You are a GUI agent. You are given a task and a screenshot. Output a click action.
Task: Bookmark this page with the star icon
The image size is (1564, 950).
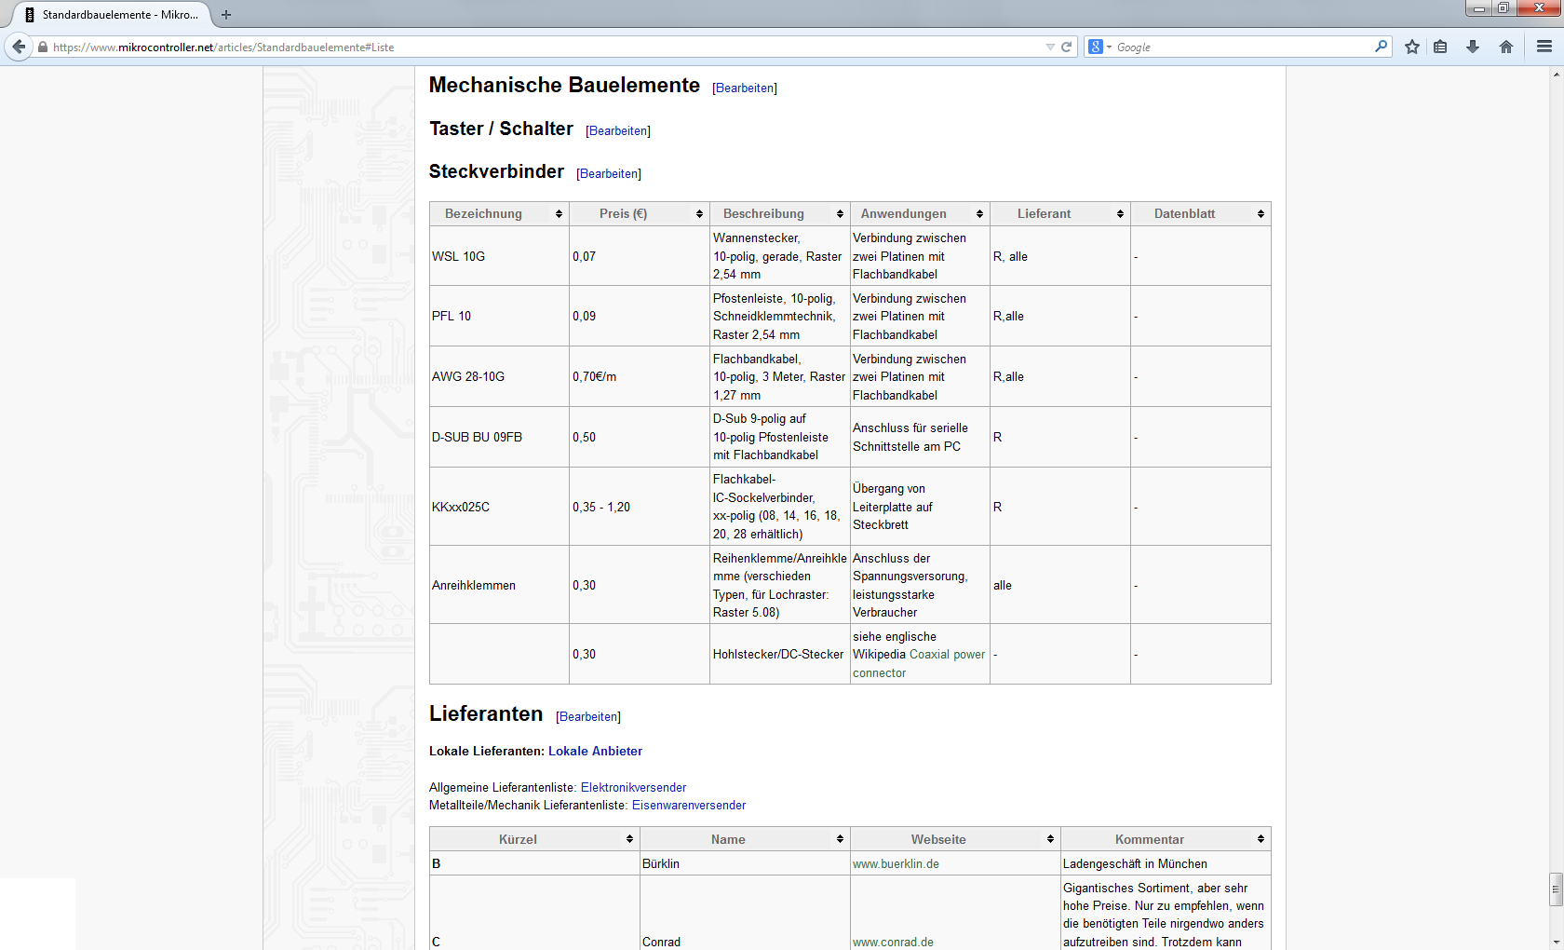click(x=1412, y=47)
